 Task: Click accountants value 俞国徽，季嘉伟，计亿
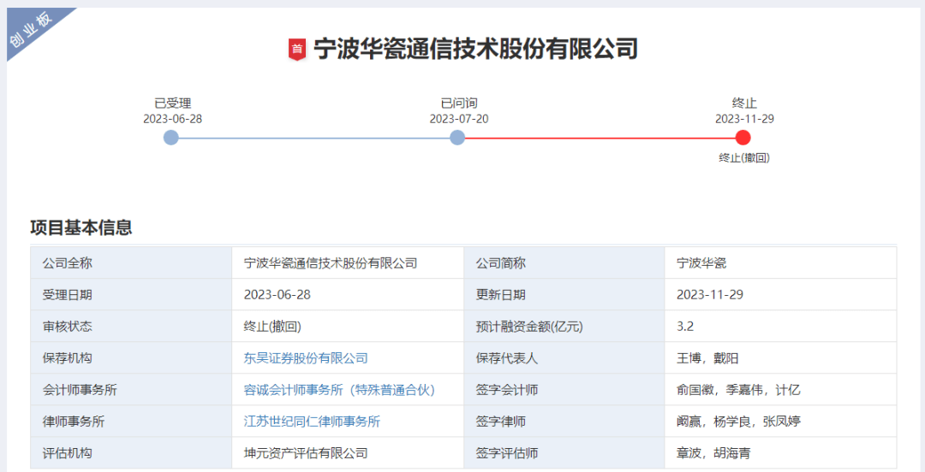pos(738,390)
